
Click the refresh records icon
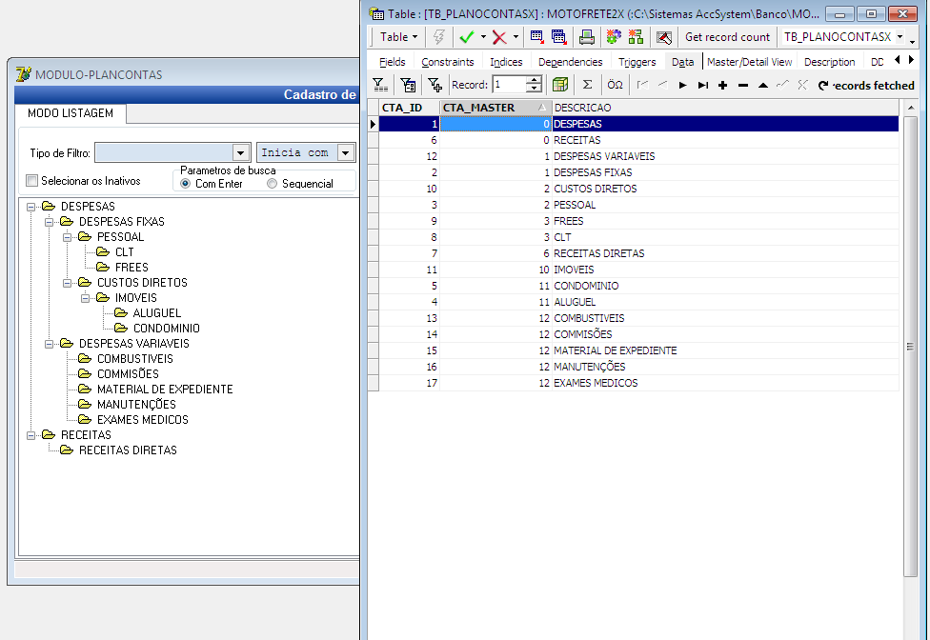[823, 85]
